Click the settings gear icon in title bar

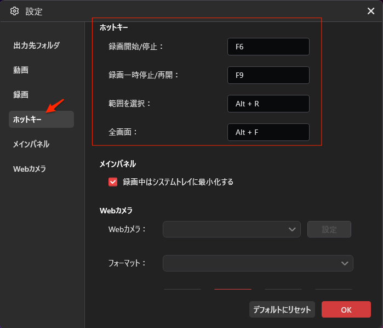click(x=14, y=11)
